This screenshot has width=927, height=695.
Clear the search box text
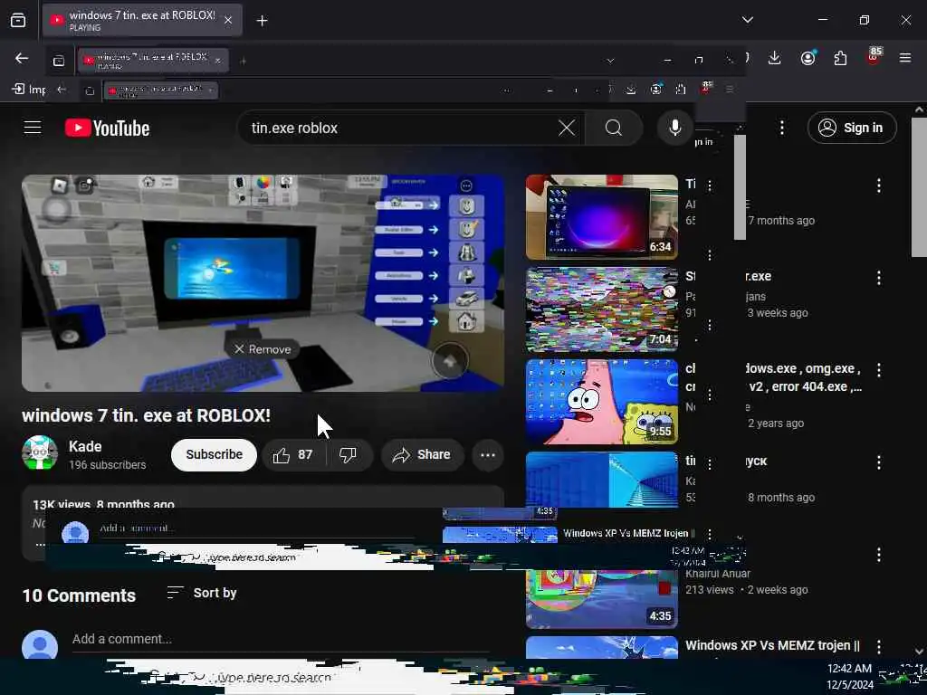click(x=566, y=128)
